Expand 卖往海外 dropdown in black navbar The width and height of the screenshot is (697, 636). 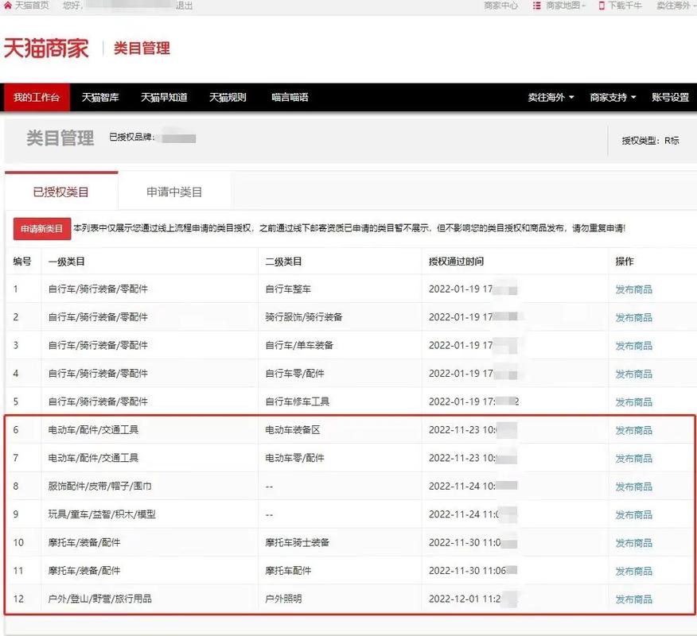click(551, 97)
